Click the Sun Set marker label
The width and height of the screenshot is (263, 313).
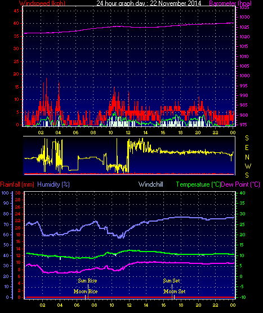pyautogui.click(x=171, y=281)
